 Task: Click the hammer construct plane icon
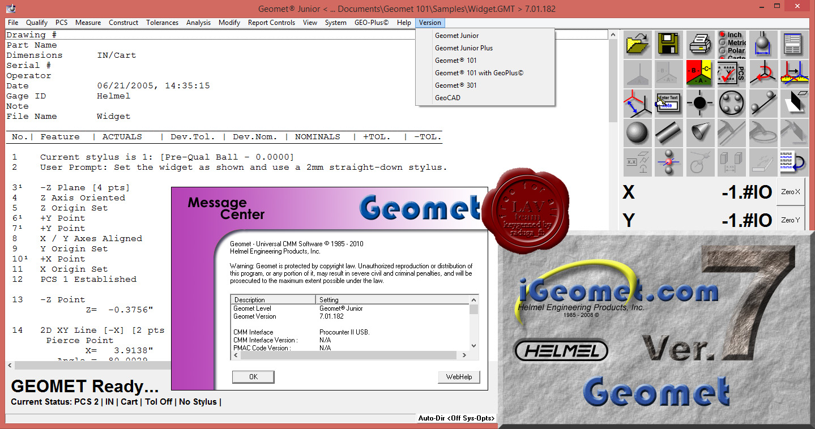click(x=793, y=132)
